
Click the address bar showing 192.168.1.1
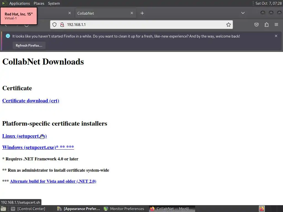(x=141, y=25)
